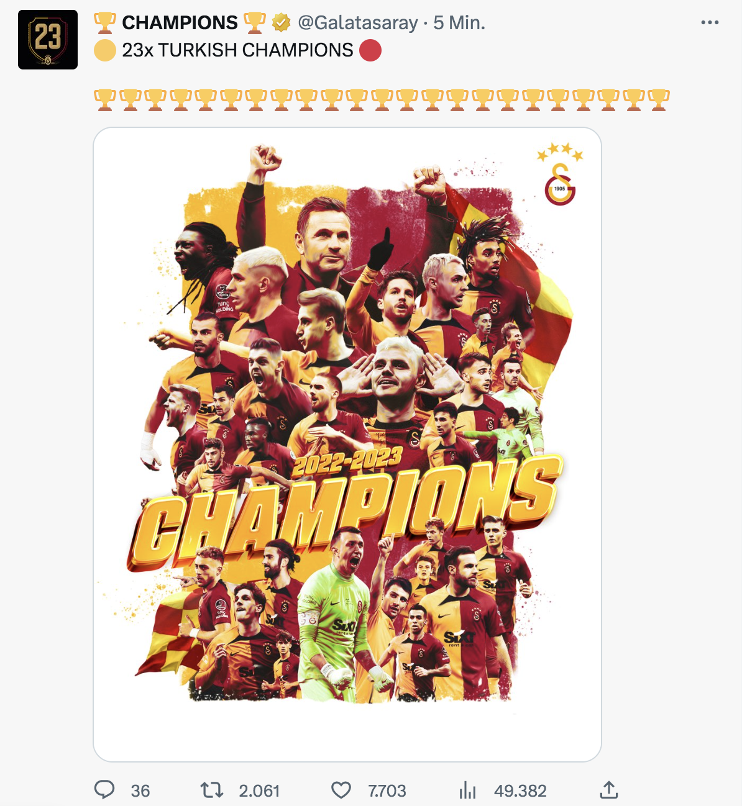Screen dimensions: 742x806
Task: Open the view analytics bar chart icon
Action: pos(467,790)
